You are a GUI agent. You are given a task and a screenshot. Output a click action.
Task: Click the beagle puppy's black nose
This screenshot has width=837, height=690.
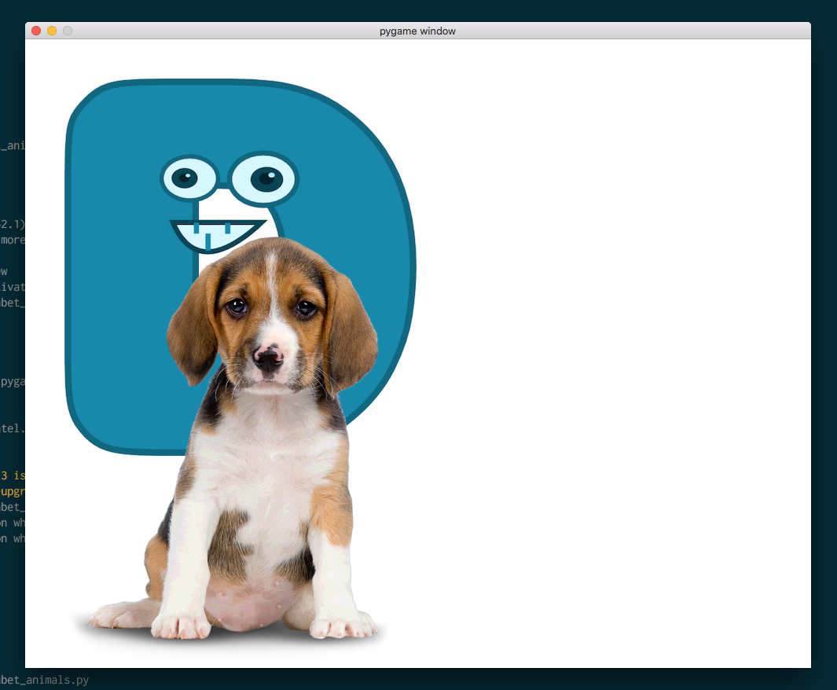point(269,360)
